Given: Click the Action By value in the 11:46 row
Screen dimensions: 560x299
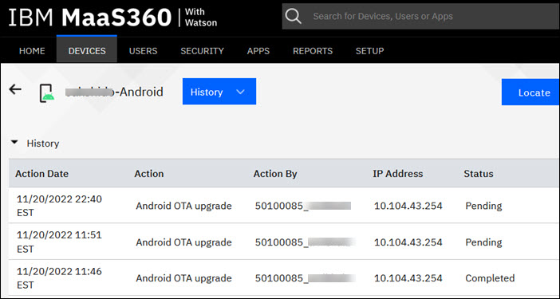Looking at the screenshot, I should [x=305, y=278].
